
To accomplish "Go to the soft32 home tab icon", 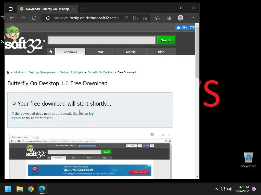I will pos(51,52).
